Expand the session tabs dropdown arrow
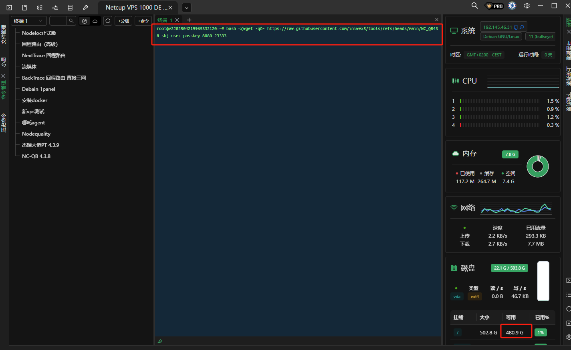Image resolution: width=571 pixels, height=350 pixels. [x=186, y=8]
